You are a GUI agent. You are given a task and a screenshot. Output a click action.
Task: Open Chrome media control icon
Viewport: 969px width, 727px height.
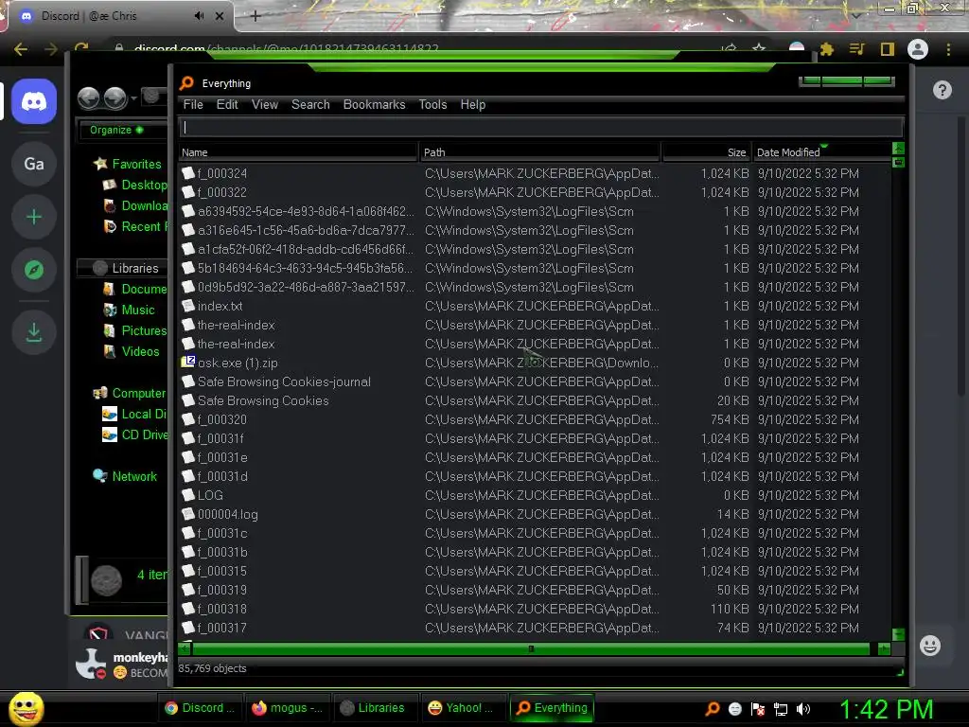(857, 49)
